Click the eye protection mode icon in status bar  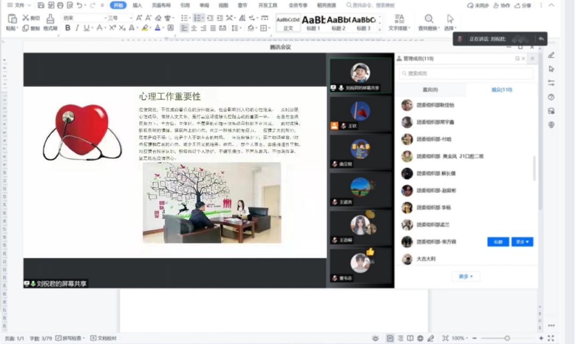click(375, 338)
